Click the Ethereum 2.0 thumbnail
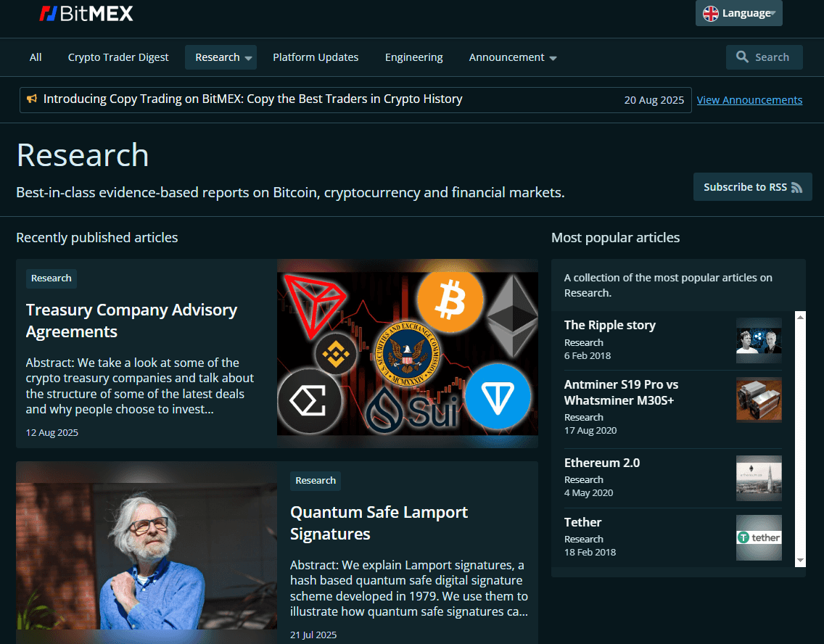 tap(759, 478)
